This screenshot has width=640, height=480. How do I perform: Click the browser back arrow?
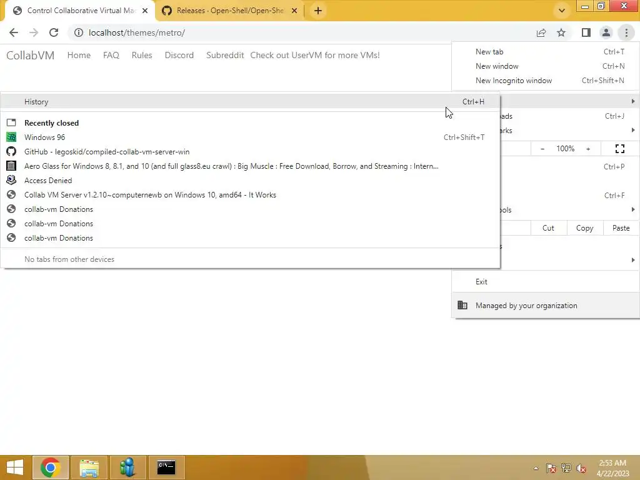(x=14, y=32)
